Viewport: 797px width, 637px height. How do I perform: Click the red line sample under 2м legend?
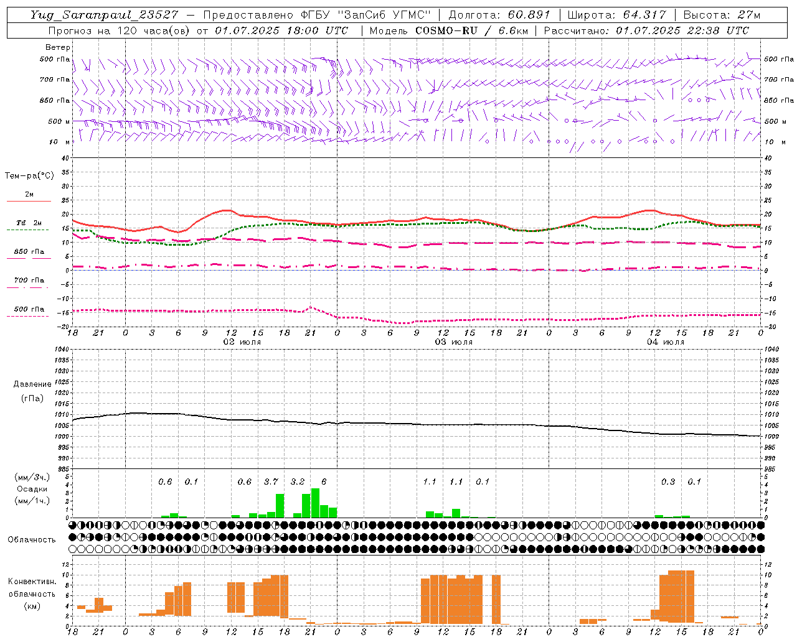tap(29, 201)
